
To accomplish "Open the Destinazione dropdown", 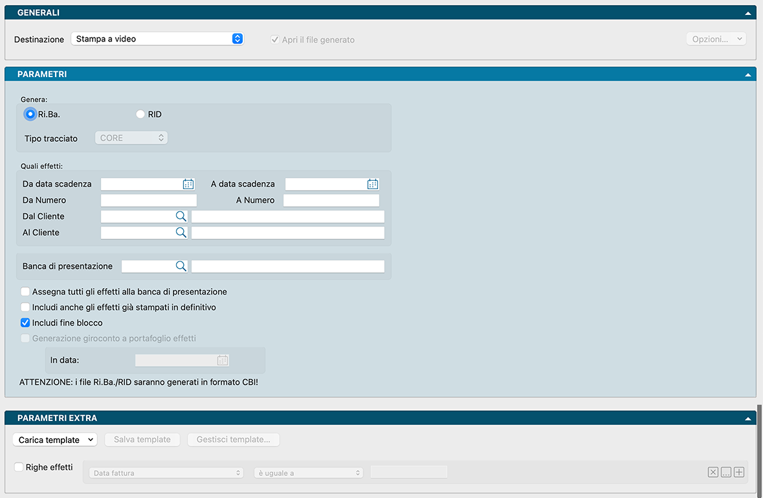I will pos(157,39).
